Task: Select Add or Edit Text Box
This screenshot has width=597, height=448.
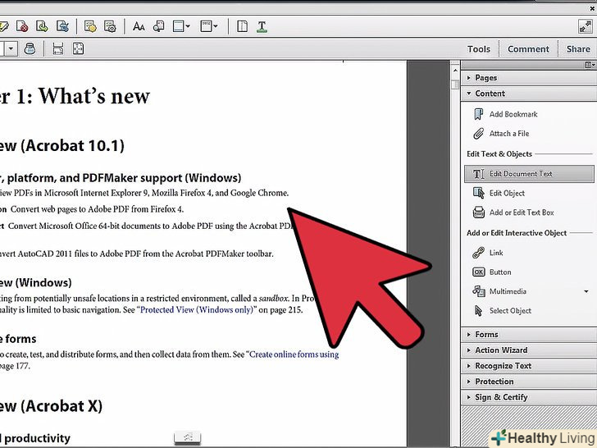Action: 522,213
